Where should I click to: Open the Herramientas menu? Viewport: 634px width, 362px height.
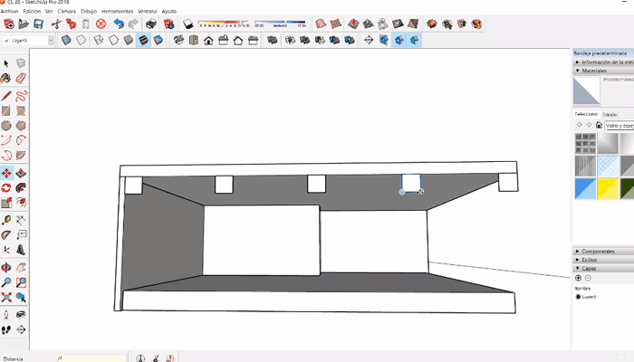click(117, 11)
